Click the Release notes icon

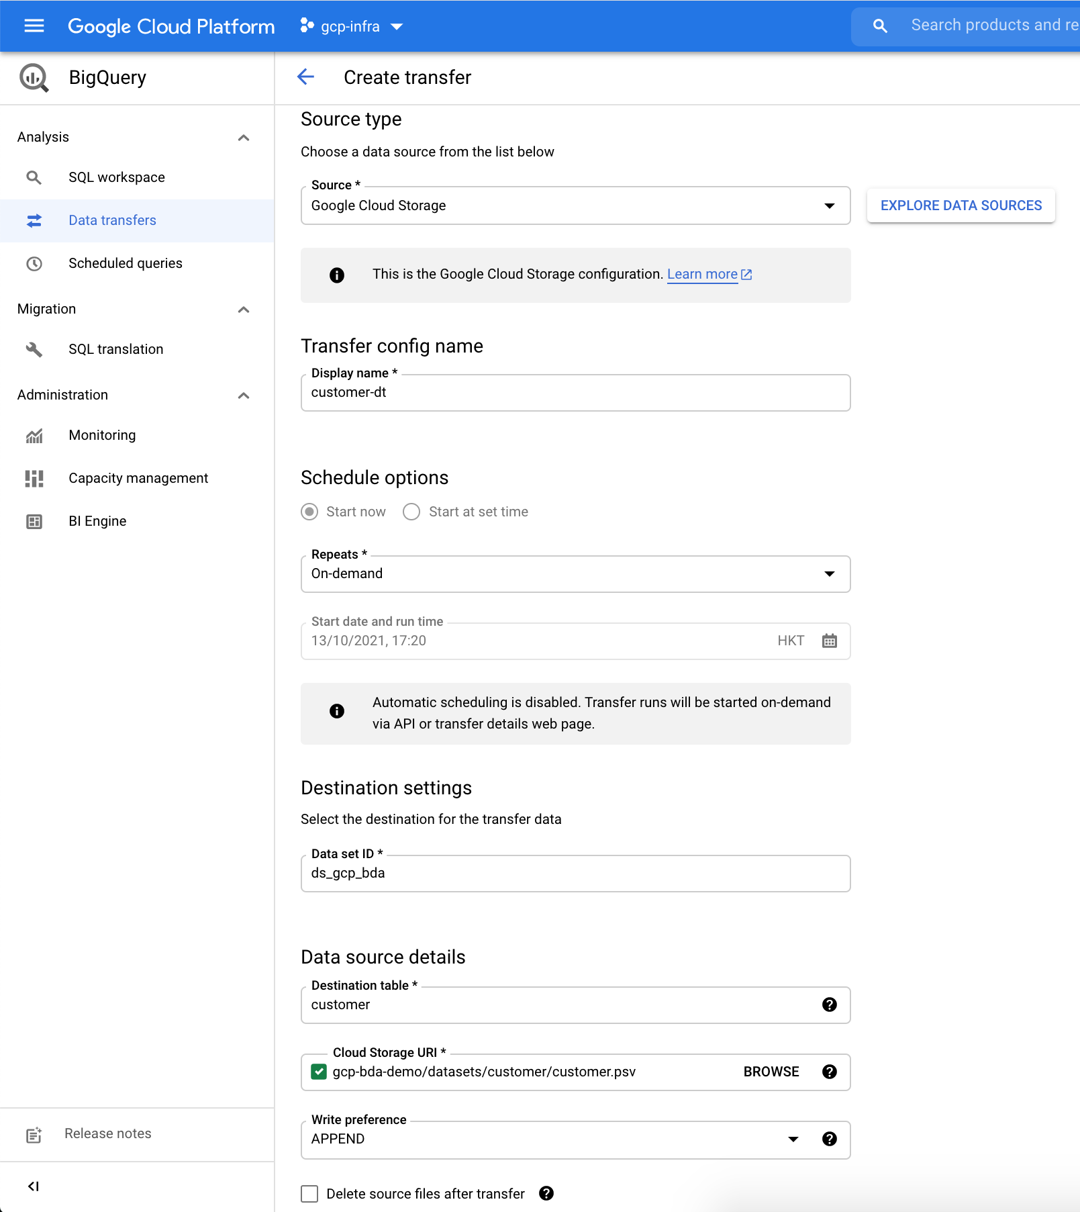pyautogui.click(x=34, y=1134)
